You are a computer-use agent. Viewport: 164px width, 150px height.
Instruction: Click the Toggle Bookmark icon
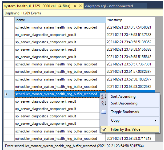(x=104, y=112)
